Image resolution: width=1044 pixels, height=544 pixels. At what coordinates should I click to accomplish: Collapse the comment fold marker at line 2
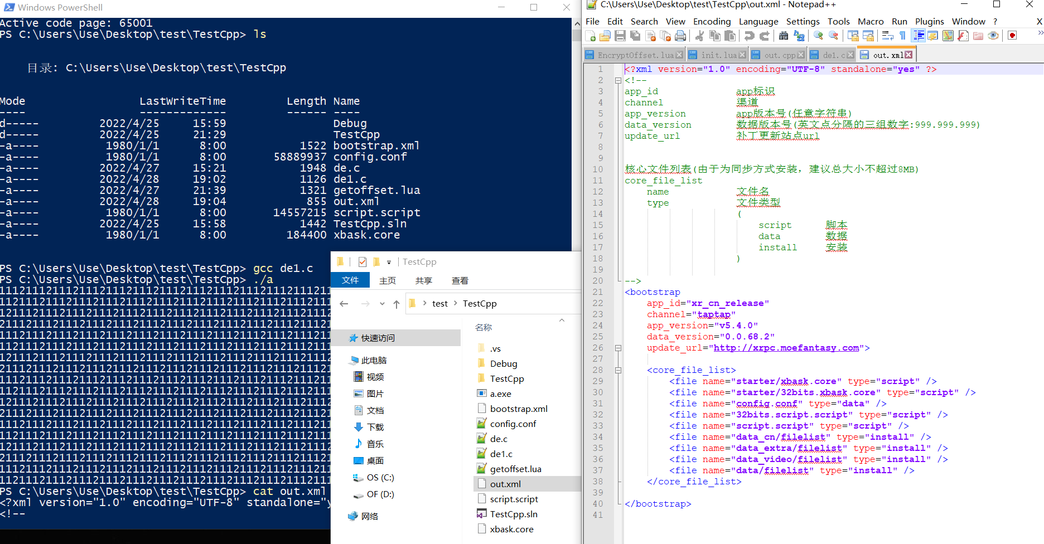(618, 80)
